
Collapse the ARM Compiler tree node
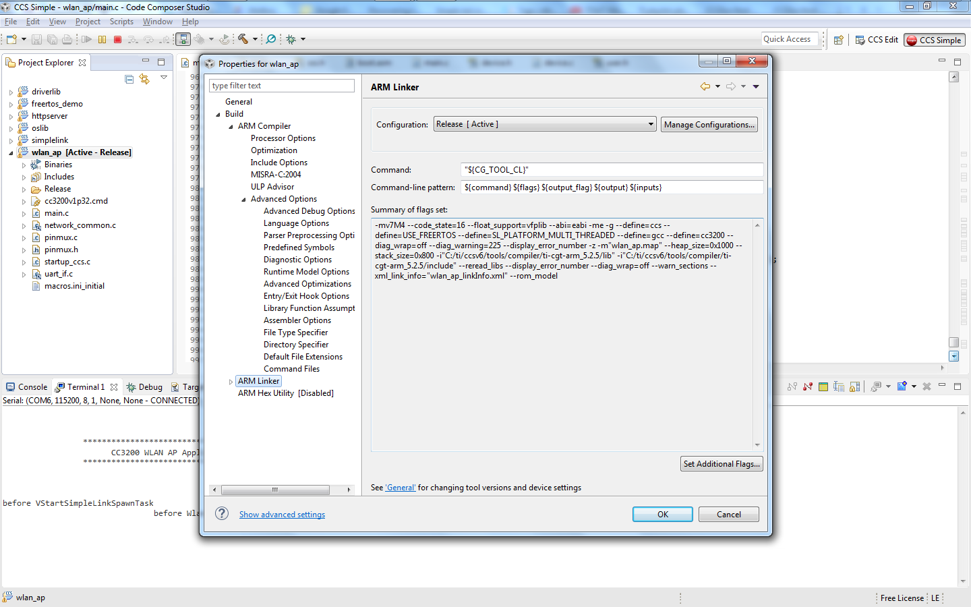(231, 127)
